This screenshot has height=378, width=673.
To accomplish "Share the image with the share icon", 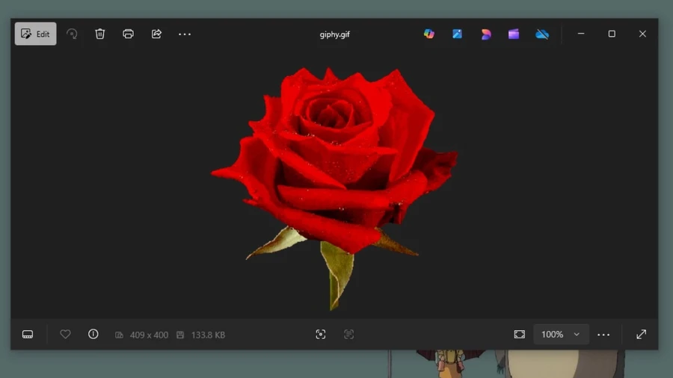I will coord(156,34).
